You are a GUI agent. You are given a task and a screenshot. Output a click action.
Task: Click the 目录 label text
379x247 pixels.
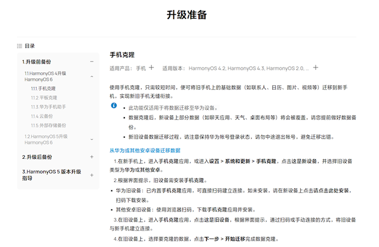pos(30,46)
